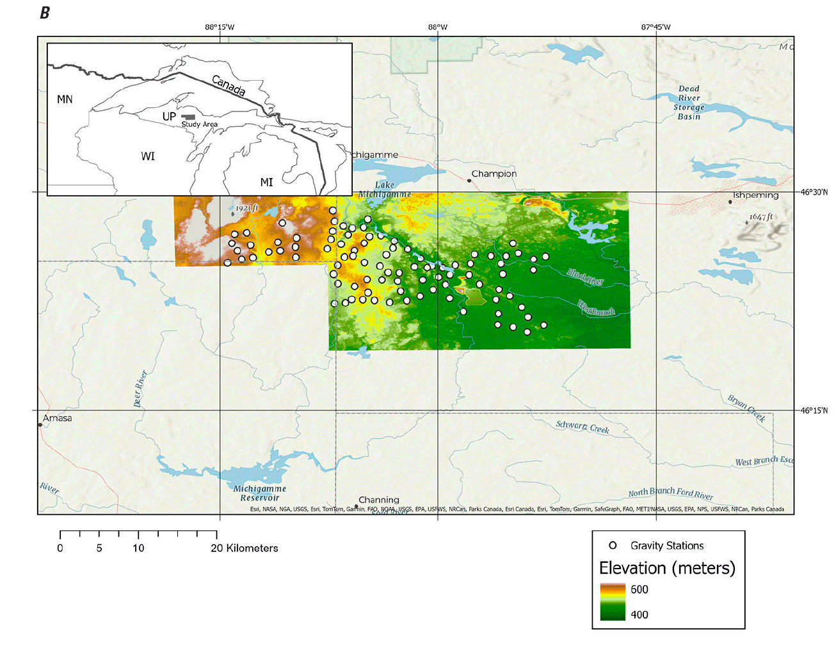This screenshot has height=648, width=836.
Task: Select the 1921 ft peak marker
Action: [232, 213]
